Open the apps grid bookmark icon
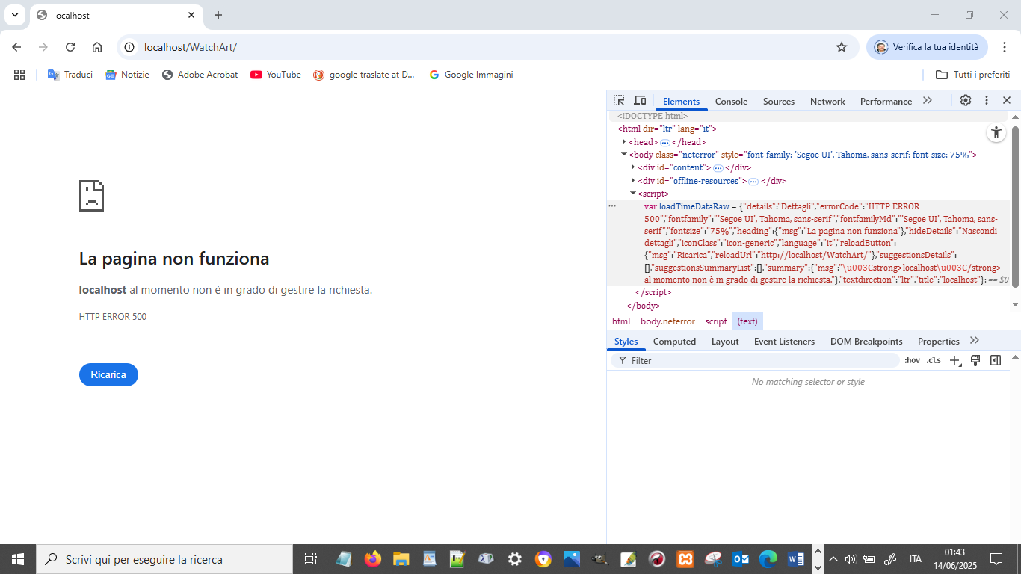This screenshot has height=574, width=1021. 19,75
